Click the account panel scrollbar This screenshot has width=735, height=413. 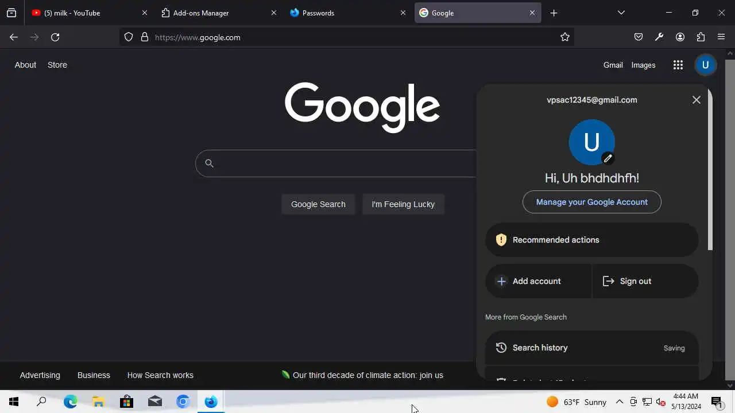coord(710,169)
